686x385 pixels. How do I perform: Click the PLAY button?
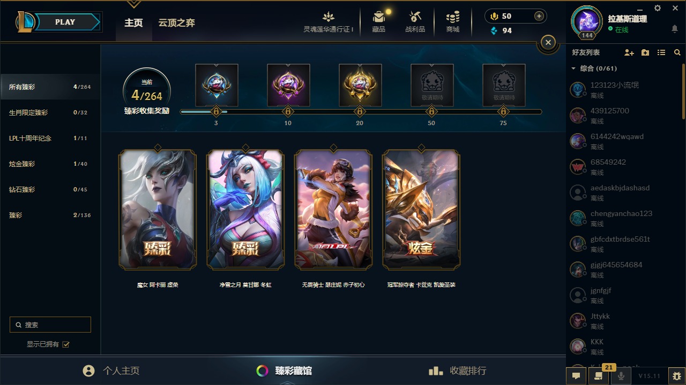point(65,22)
